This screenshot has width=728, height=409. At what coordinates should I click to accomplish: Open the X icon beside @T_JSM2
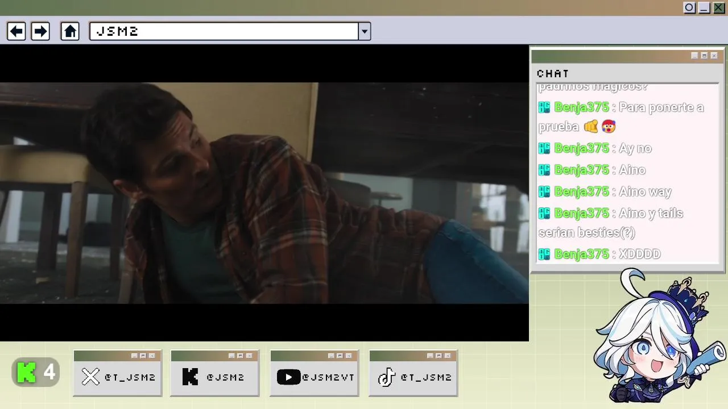90,377
